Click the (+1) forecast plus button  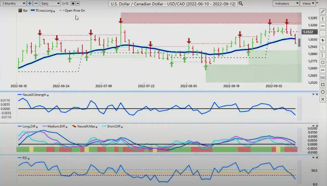click(73, 3)
